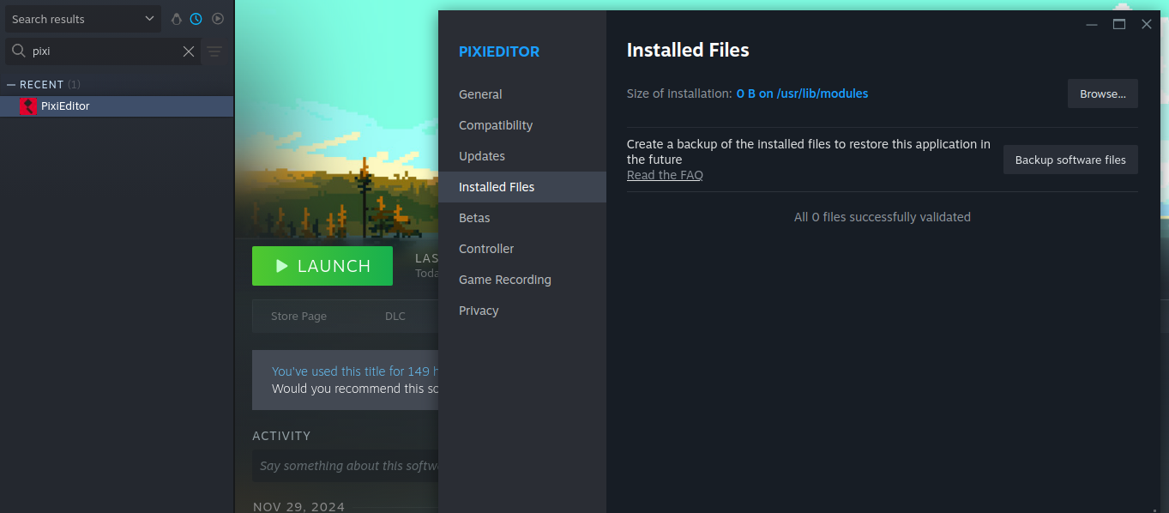Open the General properties section
The image size is (1169, 513).
(x=522, y=94)
